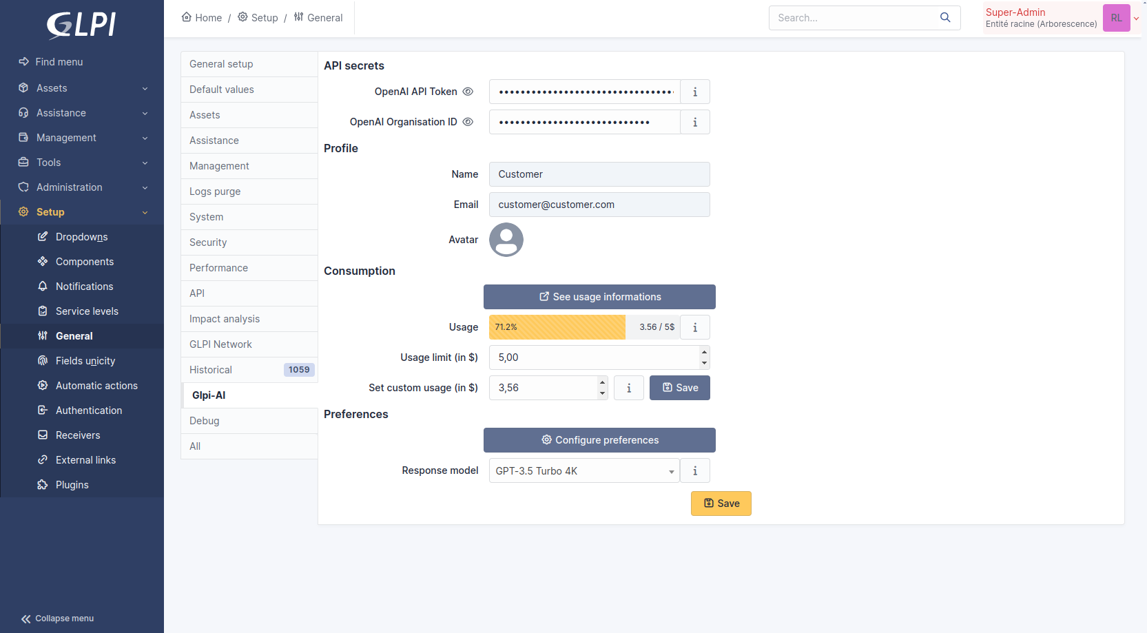Decrease custom usage with down arrow

click(x=603, y=393)
